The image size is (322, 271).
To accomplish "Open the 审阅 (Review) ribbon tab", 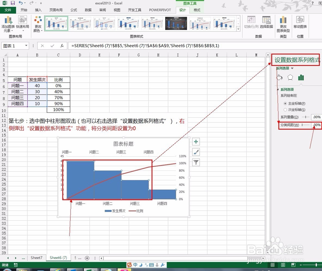I will click(102, 10).
